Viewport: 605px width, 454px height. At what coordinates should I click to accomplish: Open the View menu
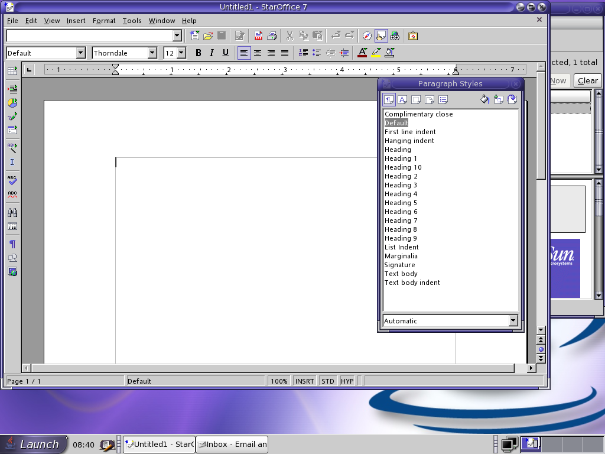[x=52, y=21]
